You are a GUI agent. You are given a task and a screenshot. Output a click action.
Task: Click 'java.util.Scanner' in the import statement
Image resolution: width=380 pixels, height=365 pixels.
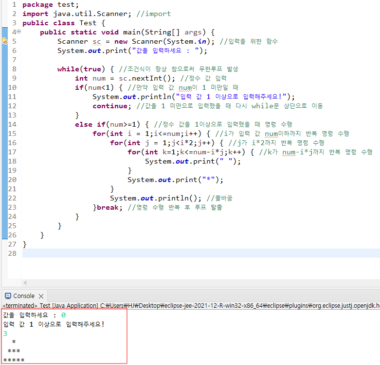pos(90,14)
